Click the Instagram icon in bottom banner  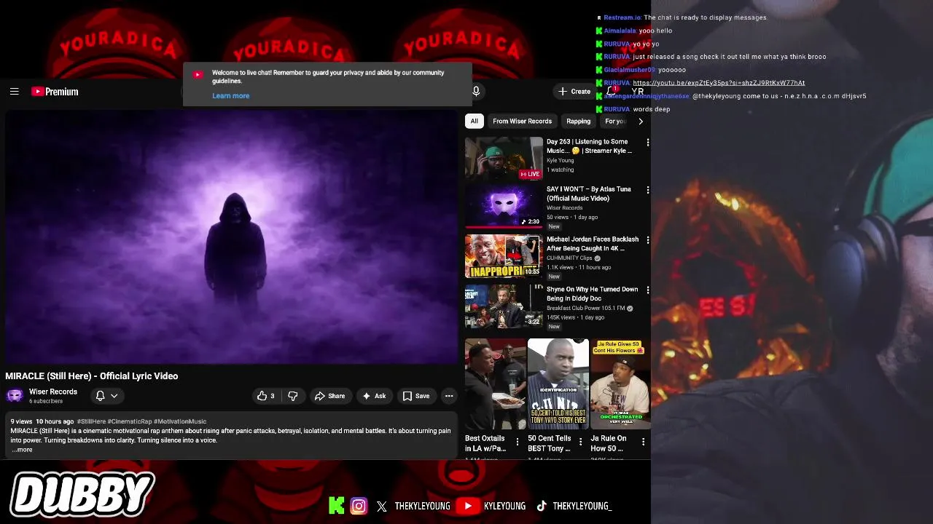pyautogui.click(x=359, y=506)
